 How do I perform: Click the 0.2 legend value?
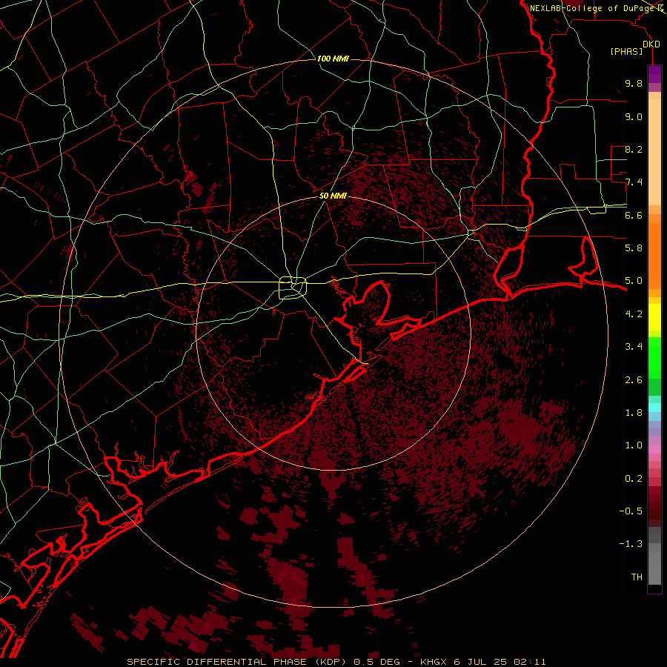coord(634,479)
